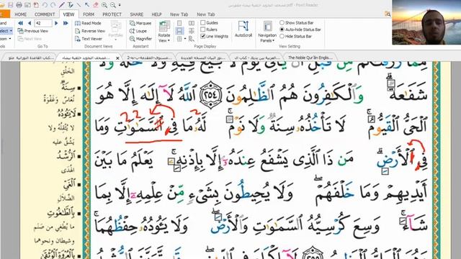
Task: Open the FORM ribbon tab
Action: (x=89, y=14)
